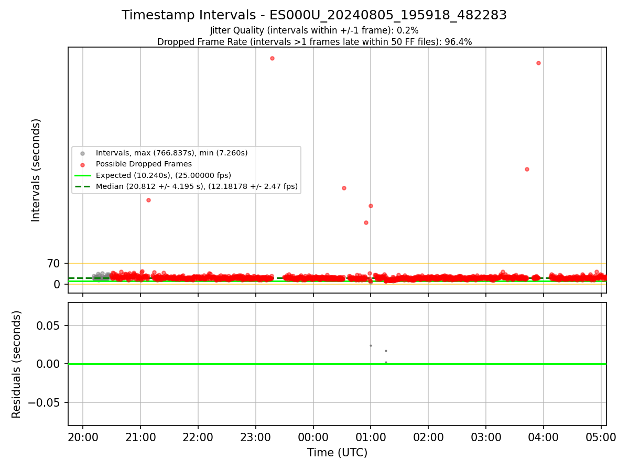This screenshot has height=471, width=629.
Task: Click the plot title "Timestamp Intervals - ES000U_20240805_195918_482283"
Action: [314, 15]
